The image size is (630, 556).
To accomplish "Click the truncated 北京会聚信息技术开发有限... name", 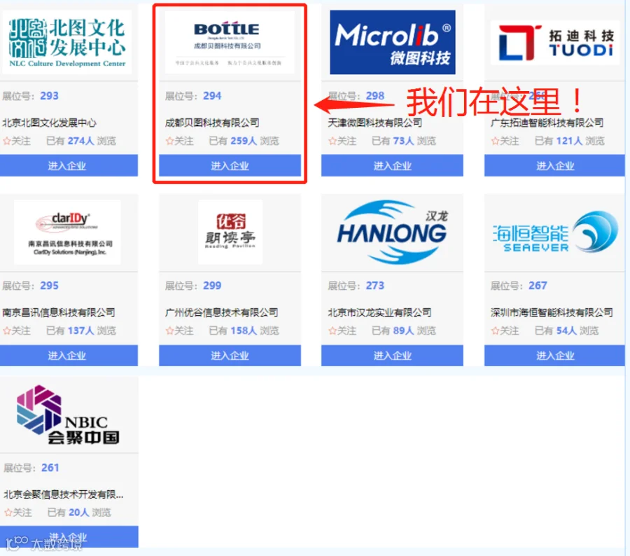I will pos(64,494).
